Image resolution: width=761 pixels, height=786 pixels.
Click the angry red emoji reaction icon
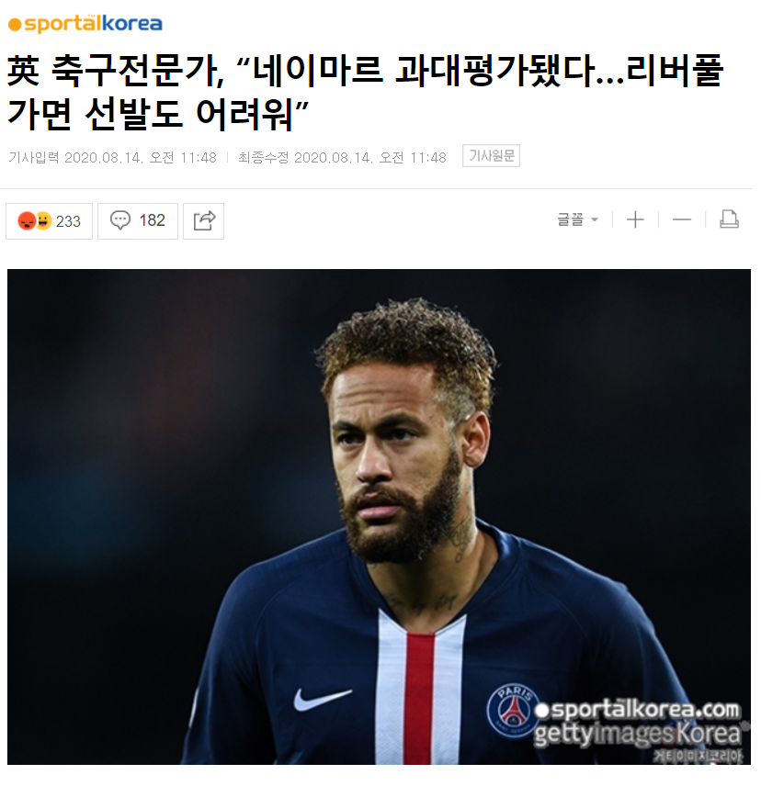point(27,221)
